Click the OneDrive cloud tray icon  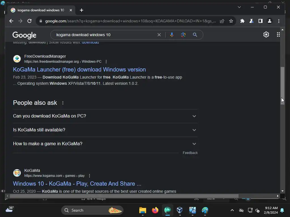coord(241,210)
